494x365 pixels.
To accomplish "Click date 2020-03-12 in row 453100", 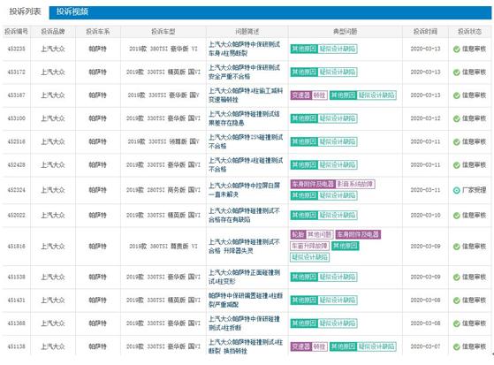I will tap(425, 118).
